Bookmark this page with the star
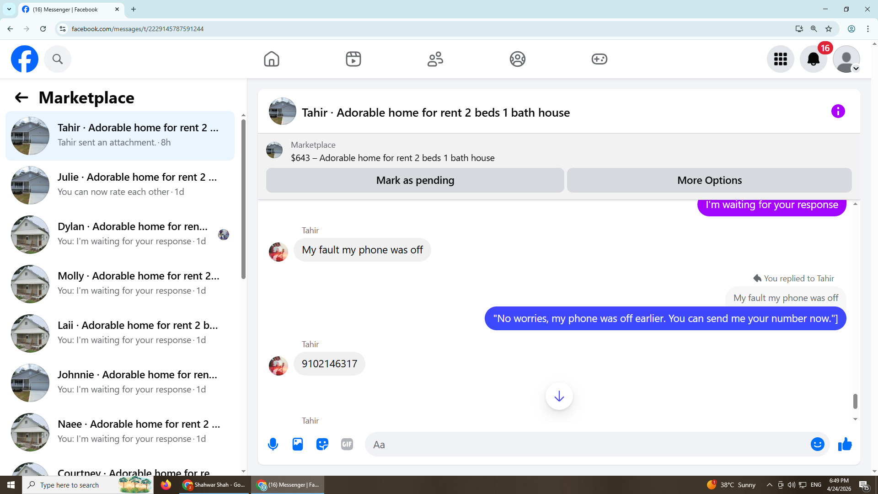The image size is (878, 494). click(x=829, y=29)
